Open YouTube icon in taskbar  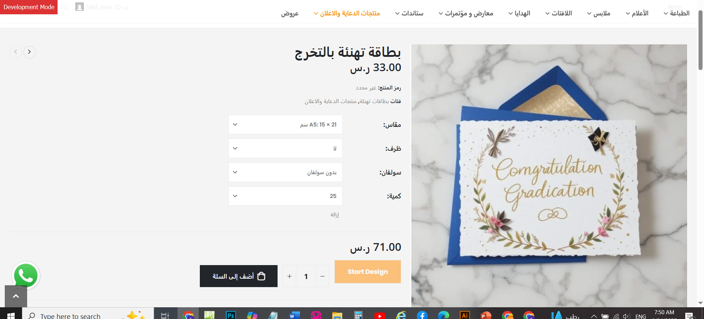(379, 315)
